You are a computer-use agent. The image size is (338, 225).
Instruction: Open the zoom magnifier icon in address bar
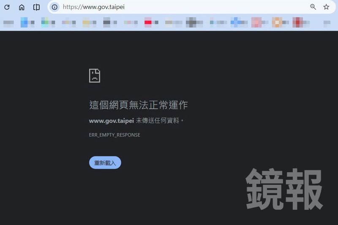(313, 7)
